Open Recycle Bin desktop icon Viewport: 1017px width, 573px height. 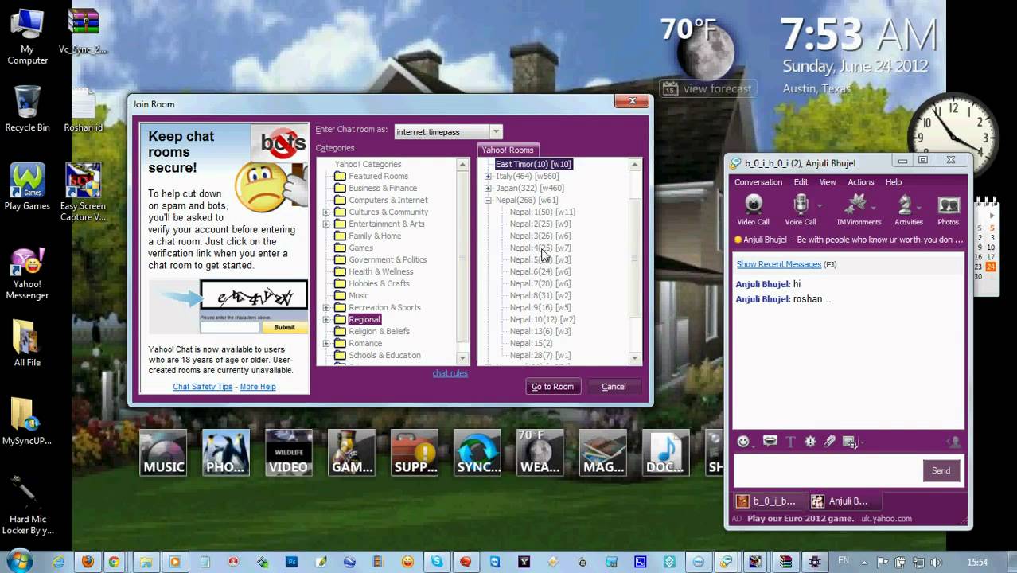(x=27, y=109)
